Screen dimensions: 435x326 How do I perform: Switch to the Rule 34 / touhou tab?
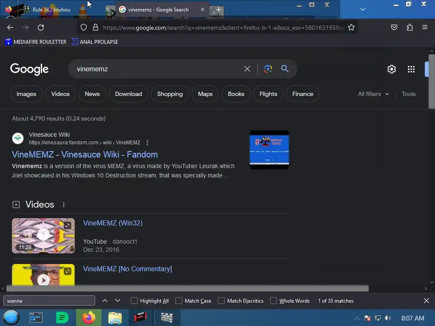click(x=51, y=9)
